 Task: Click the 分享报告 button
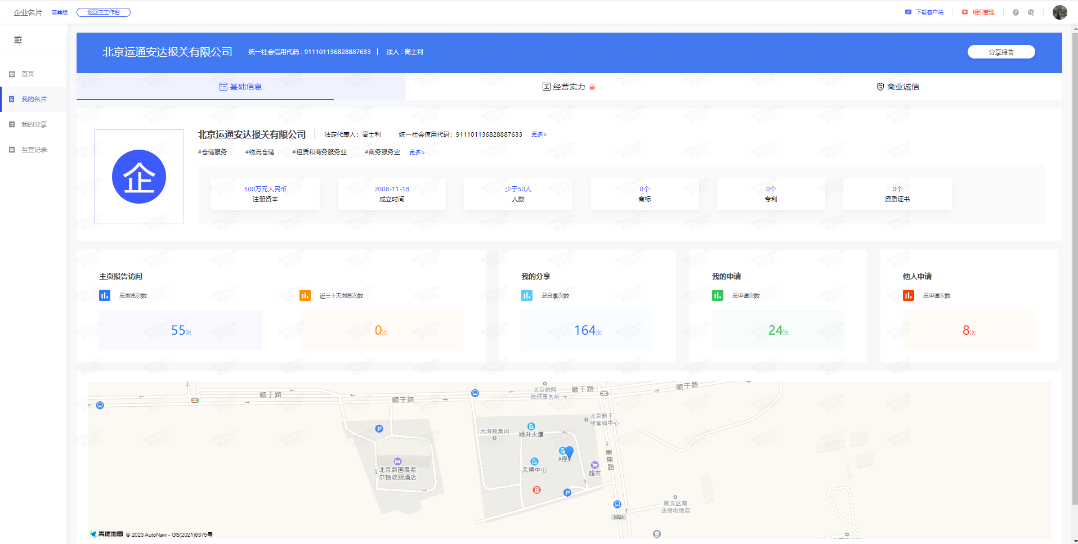(x=1001, y=52)
